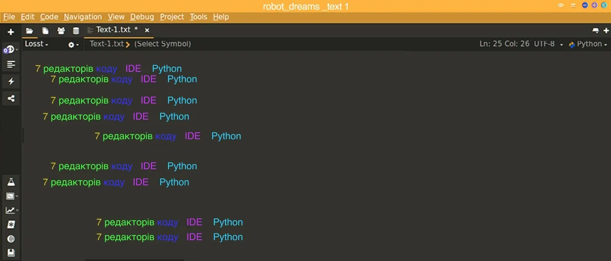Open a folder using the folder toolbar icon

pos(29,30)
